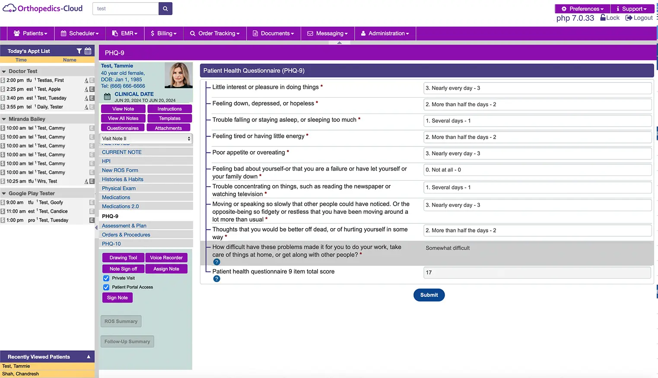The image size is (658, 378).
Task: Open the Billing menu
Action: pyautogui.click(x=164, y=33)
